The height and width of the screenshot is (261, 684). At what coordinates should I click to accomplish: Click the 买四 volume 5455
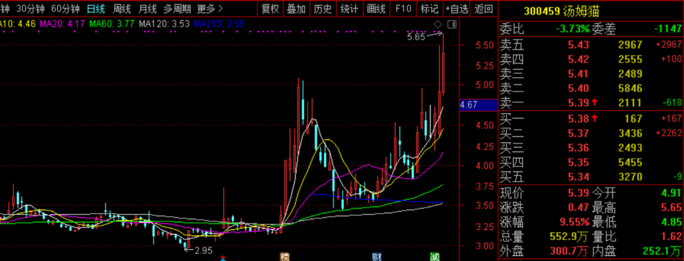click(x=630, y=162)
